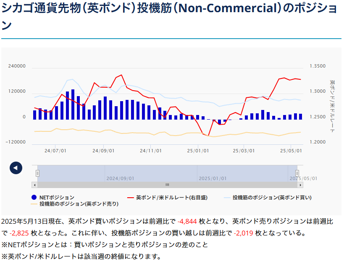This screenshot has width=344, height=264.
Task: Click the red line marker in the legend
Action: coord(130,197)
